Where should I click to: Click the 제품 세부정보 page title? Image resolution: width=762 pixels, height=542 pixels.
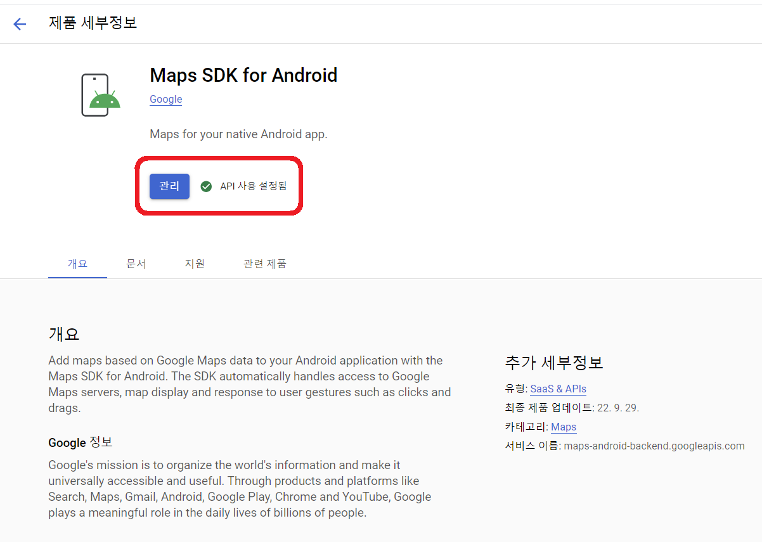coord(93,23)
